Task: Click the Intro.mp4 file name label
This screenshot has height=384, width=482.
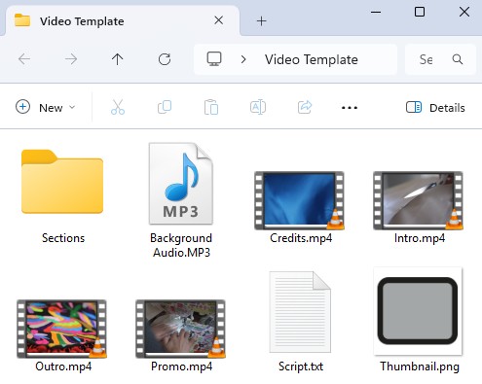Action: pos(420,238)
